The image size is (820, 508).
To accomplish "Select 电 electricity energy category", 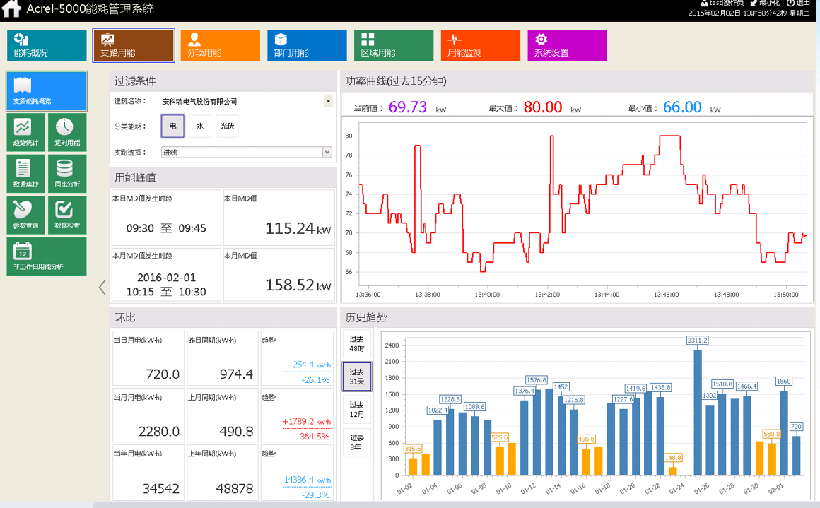I will click(x=172, y=126).
